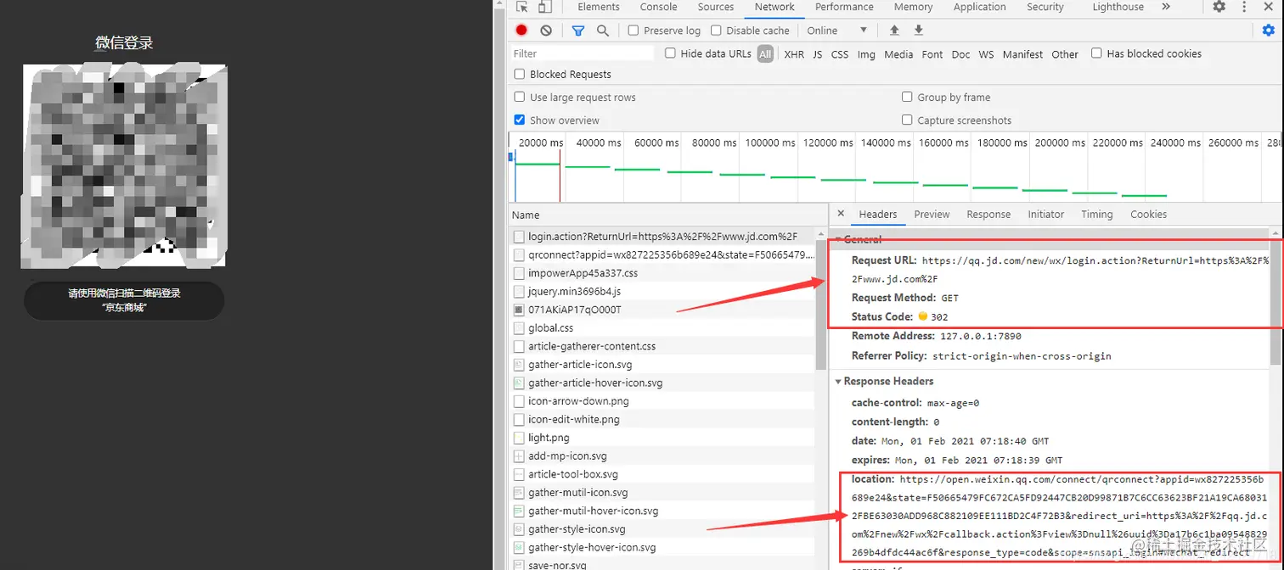This screenshot has height=570, width=1284.
Task: Select icon of gather-article-icon.svg row
Action: [519, 365]
